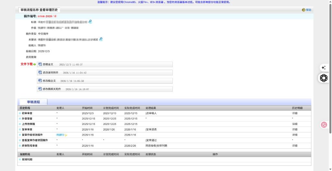Open 详细 for the 初审审查 row
Image resolution: width=332 pixels, height=171 pixels.
coord(295,113)
